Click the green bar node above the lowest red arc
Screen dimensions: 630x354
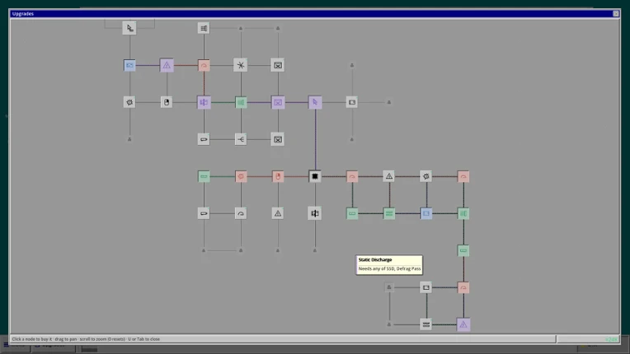pyautogui.click(x=463, y=250)
